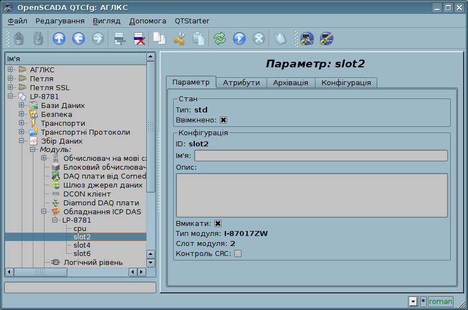Click the green refresh arrows icon
Viewport: 468px width, 310px height.
point(220,38)
